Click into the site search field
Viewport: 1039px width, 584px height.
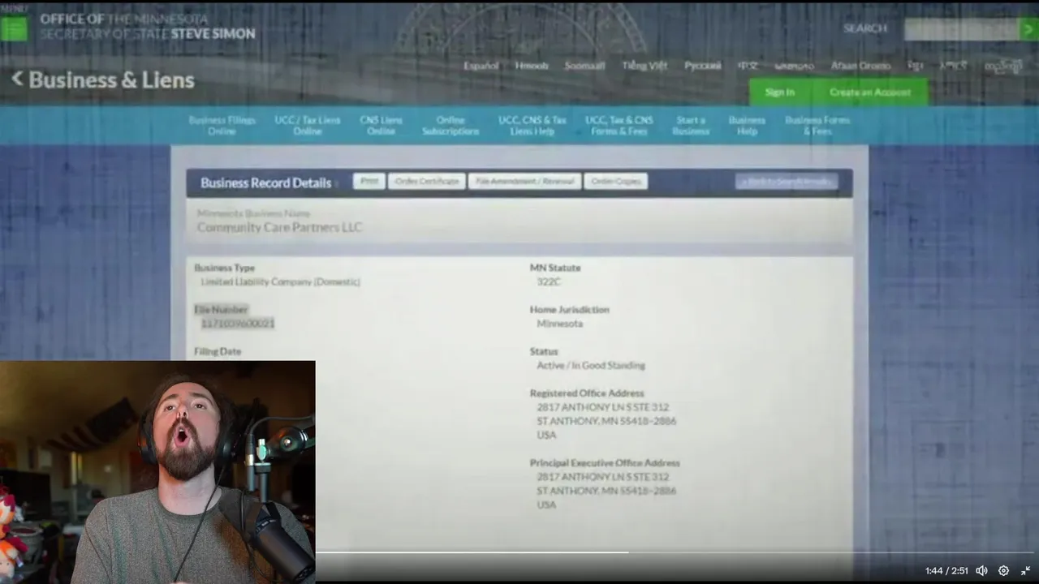(x=961, y=28)
